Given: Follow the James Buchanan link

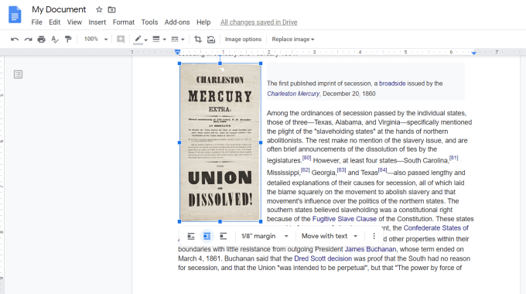Looking at the screenshot, I should click(x=371, y=249).
